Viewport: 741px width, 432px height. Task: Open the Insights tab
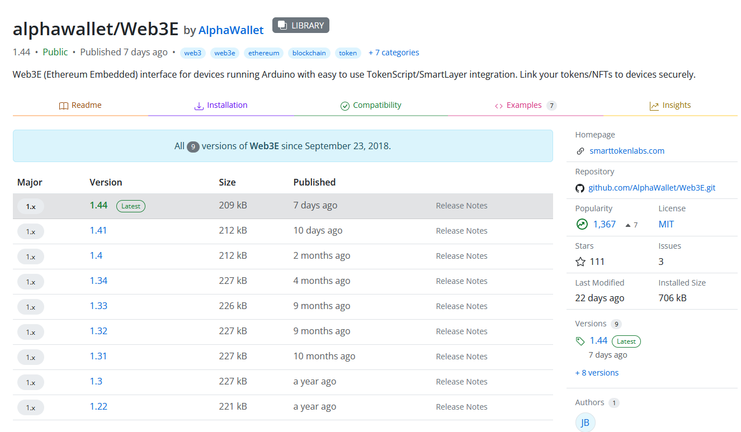[x=671, y=105]
